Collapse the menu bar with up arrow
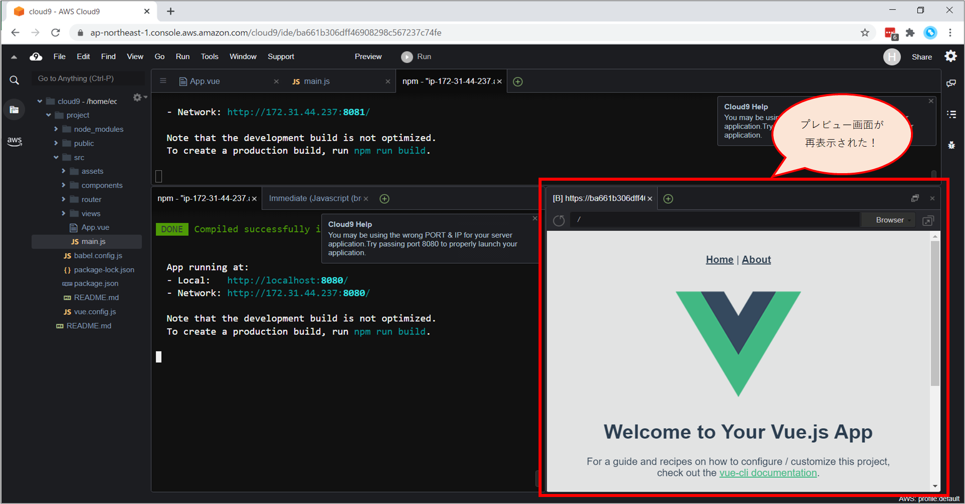The image size is (965, 504). tap(14, 57)
